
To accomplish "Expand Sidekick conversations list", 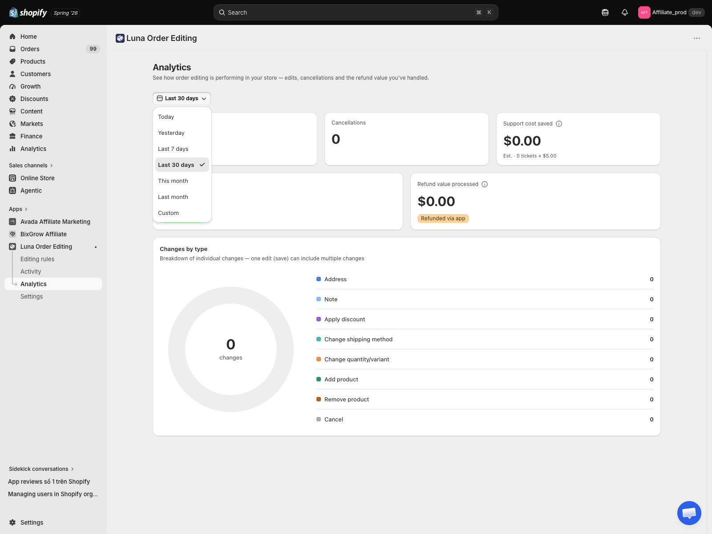I will 41,469.
